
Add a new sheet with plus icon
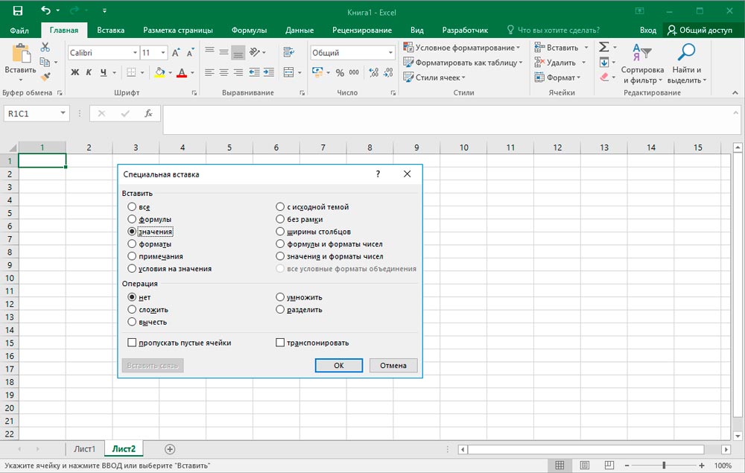[x=170, y=449]
